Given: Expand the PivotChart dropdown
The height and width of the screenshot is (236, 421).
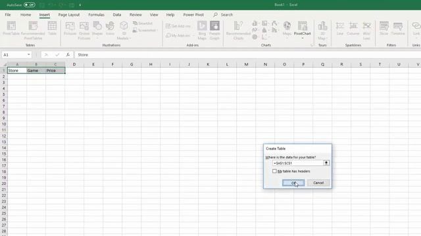Looking at the screenshot, I should (x=303, y=38).
